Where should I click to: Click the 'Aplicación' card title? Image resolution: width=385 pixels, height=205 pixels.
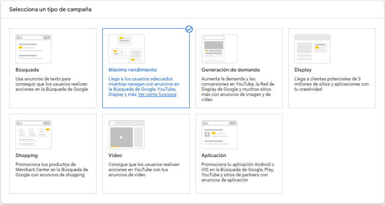click(x=214, y=155)
